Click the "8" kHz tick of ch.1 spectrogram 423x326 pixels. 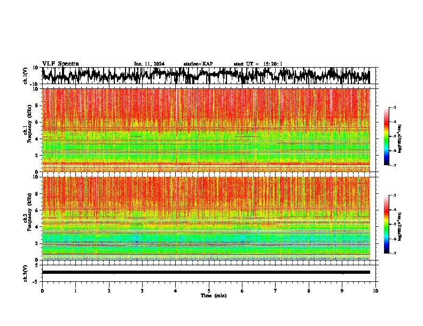37,105
